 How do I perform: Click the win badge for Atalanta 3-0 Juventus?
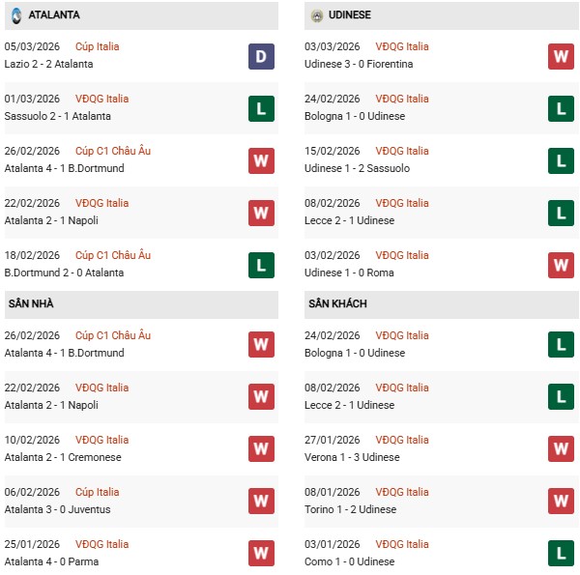click(261, 502)
